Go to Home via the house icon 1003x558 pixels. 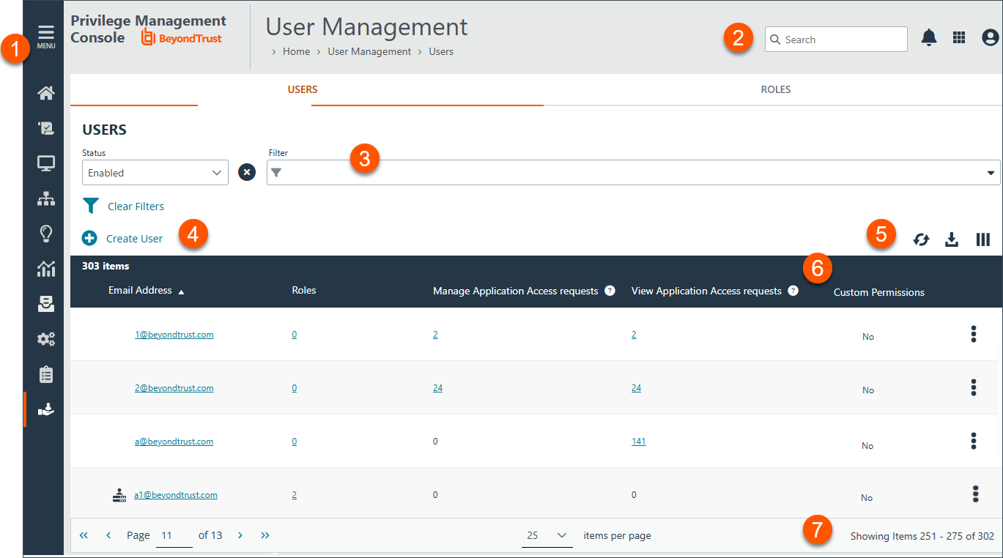[x=46, y=93]
